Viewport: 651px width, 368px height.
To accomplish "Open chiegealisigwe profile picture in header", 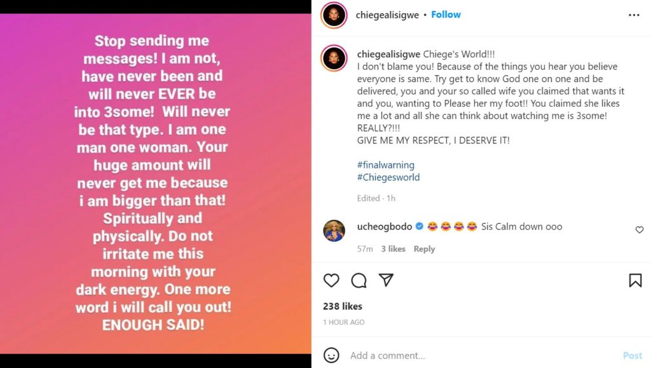I will coord(334,15).
